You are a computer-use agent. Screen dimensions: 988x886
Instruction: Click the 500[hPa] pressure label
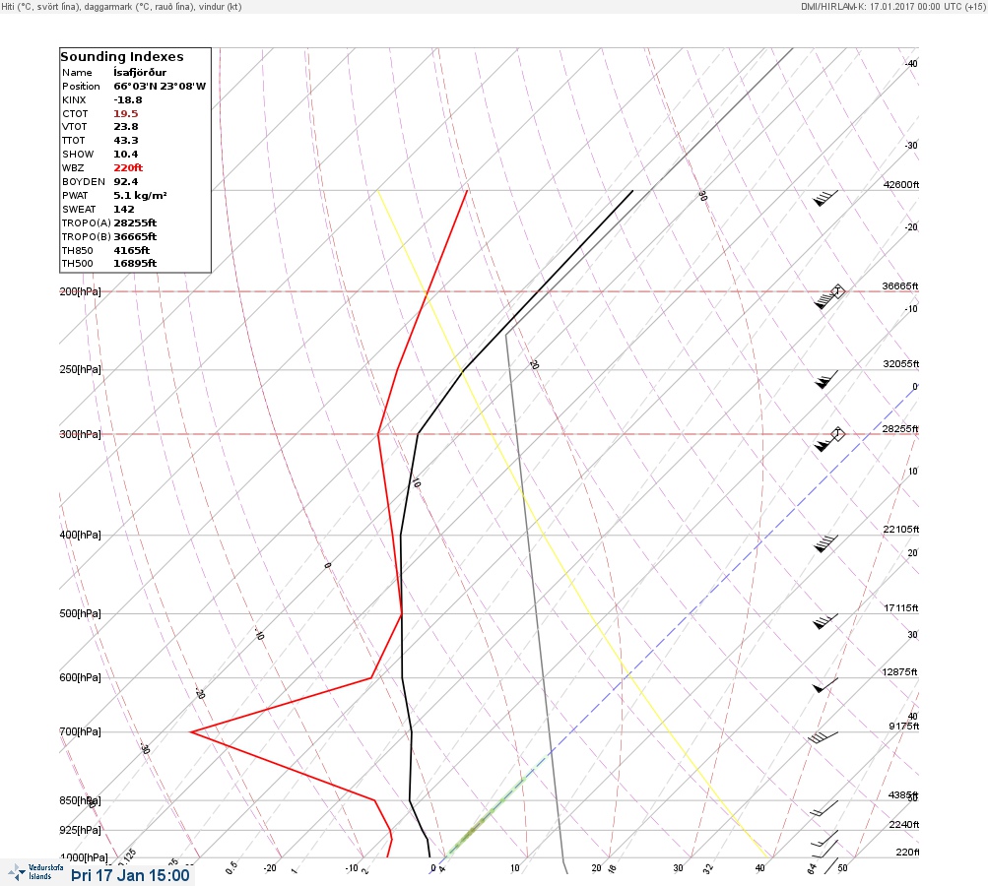(x=80, y=613)
